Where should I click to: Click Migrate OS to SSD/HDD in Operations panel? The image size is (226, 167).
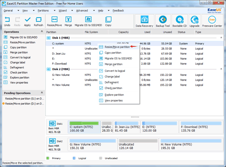click(21, 37)
